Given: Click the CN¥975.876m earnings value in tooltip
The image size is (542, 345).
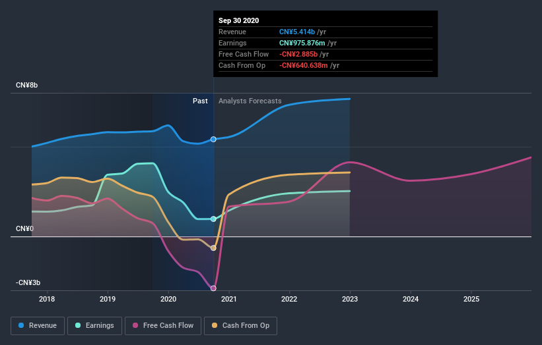Looking at the screenshot, I should 302,43.
